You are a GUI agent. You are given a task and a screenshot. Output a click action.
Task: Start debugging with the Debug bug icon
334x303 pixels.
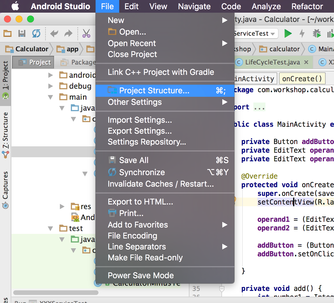coord(316,33)
